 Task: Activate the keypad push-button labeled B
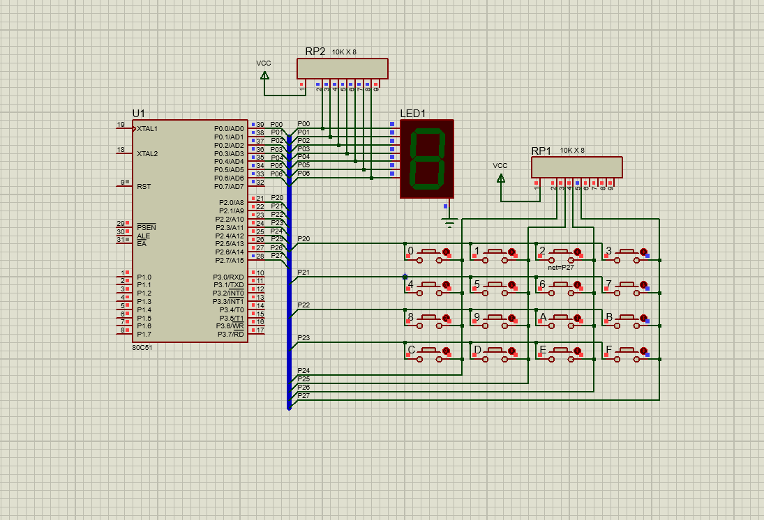627,321
